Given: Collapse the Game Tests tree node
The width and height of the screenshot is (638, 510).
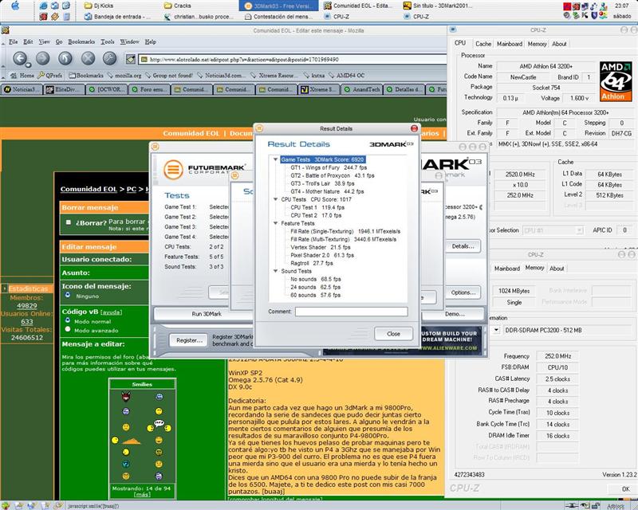Looking at the screenshot, I should pyautogui.click(x=275, y=159).
